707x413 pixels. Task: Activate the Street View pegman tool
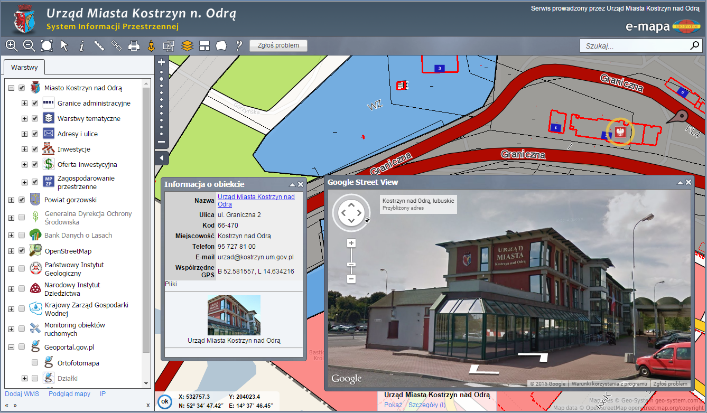(x=151, y=45)
